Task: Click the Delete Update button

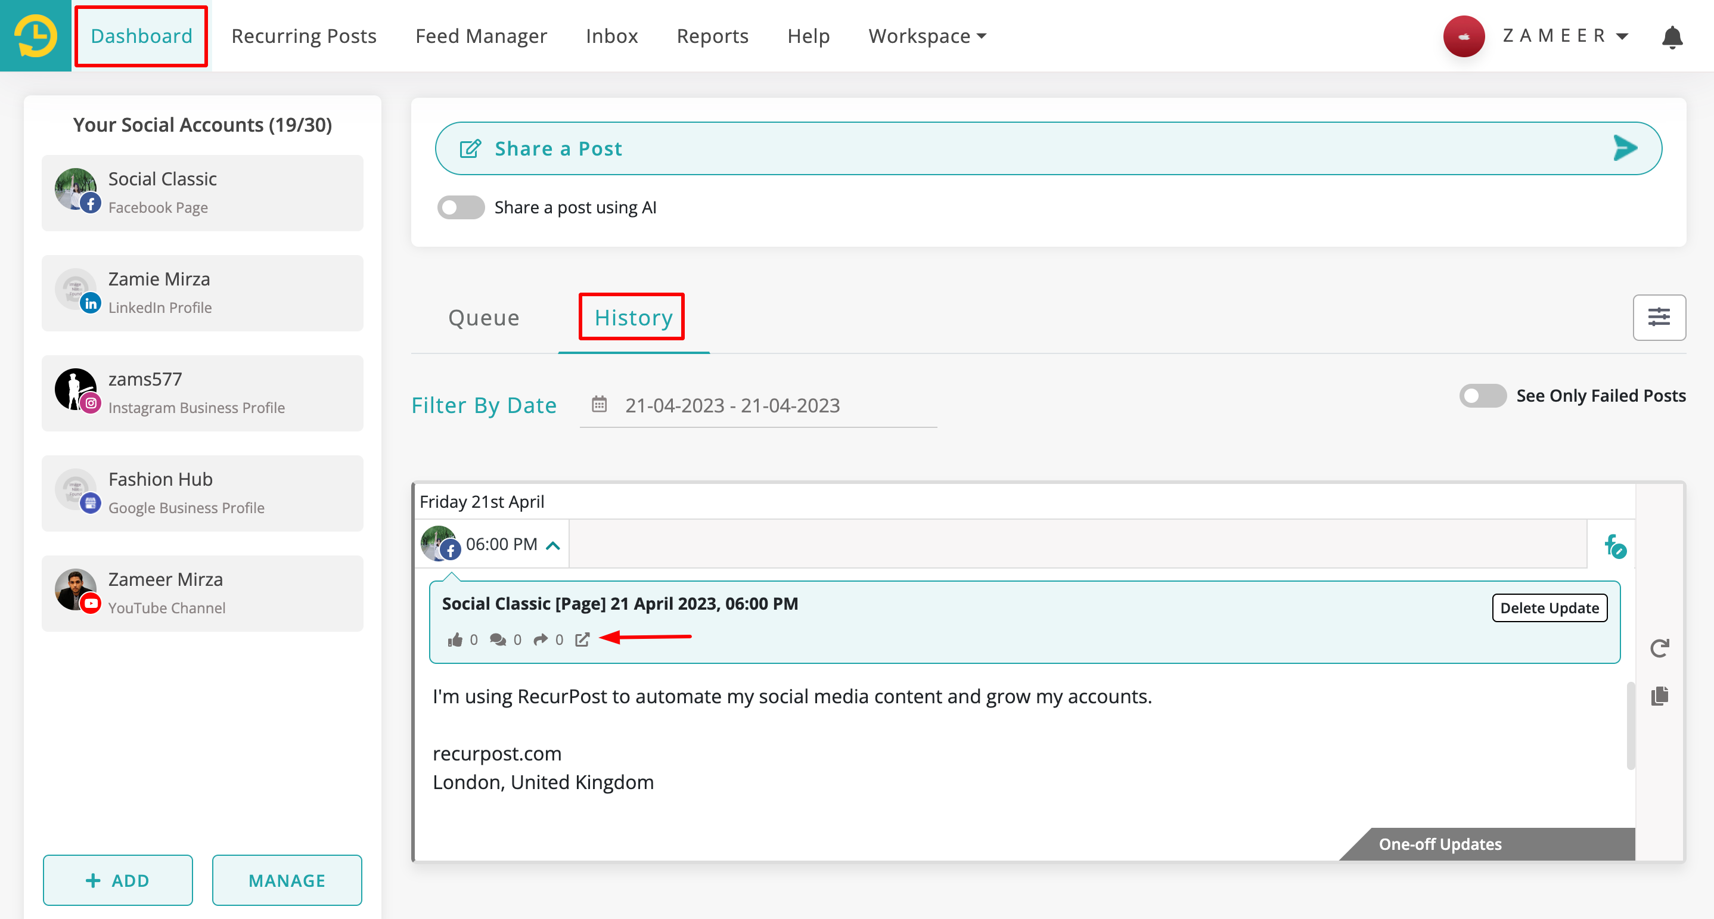Action: coord(1549,607)
